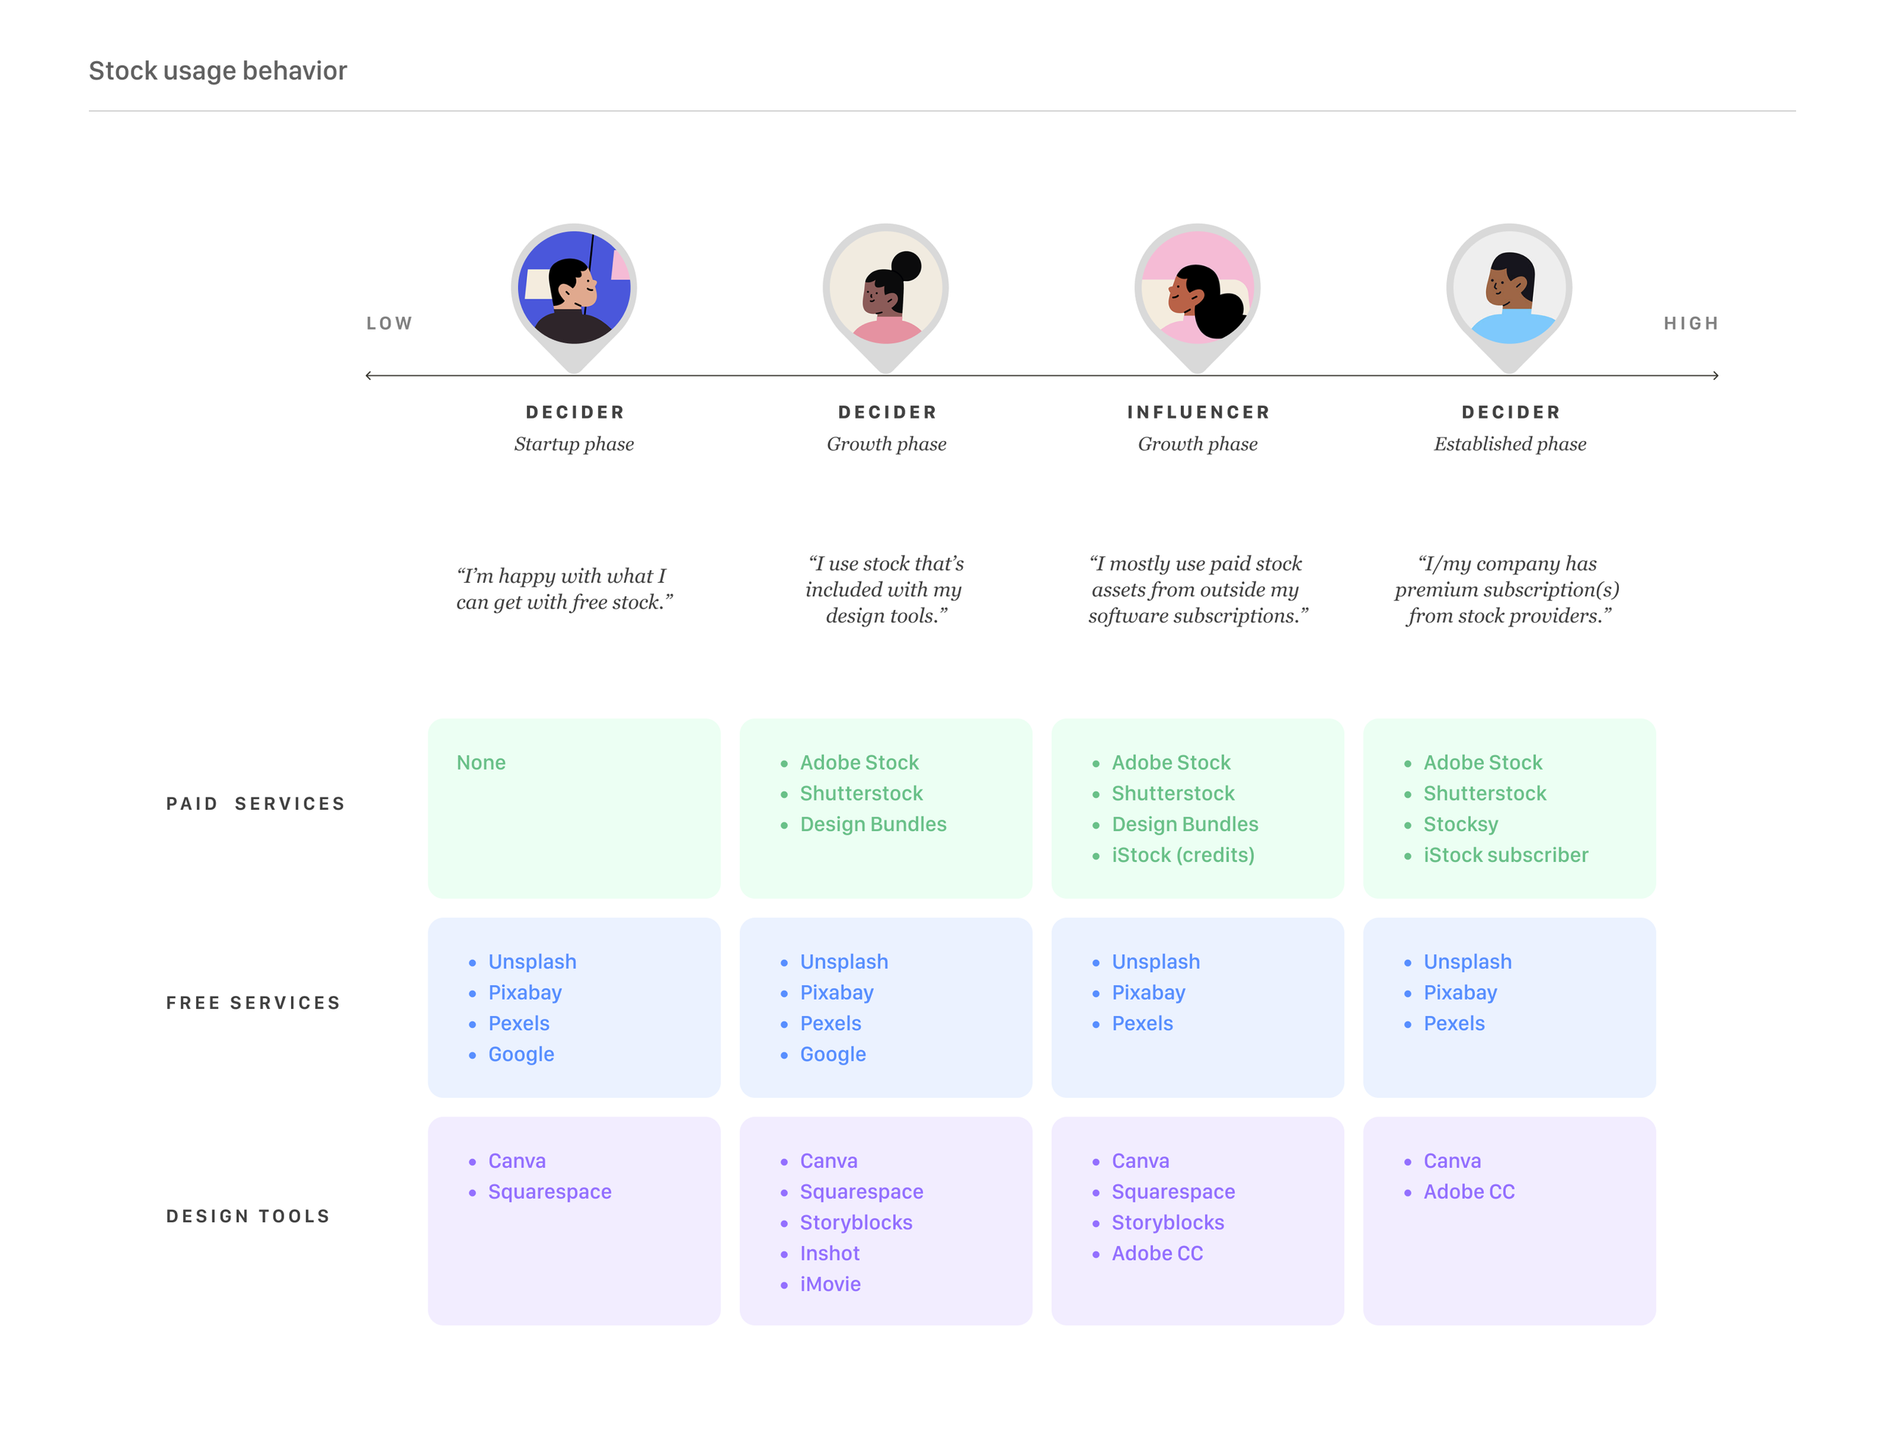The width and height of the screenshot is (1885, 1437).
Task: Click 'Google' in Startup free services card
Action: pyautogui.click(x=521, y=1055)
